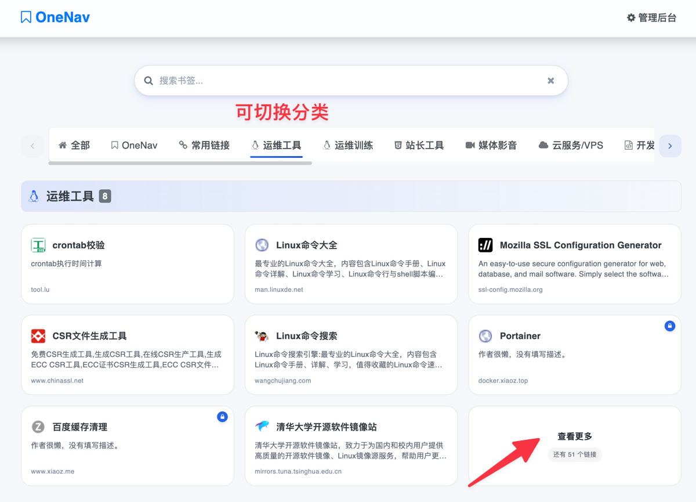Click the 清华 card description starting 清华大学开源软件镜像站，致力于
The image size is (696, 502).
pyautogui.click(x=350, y=450)
